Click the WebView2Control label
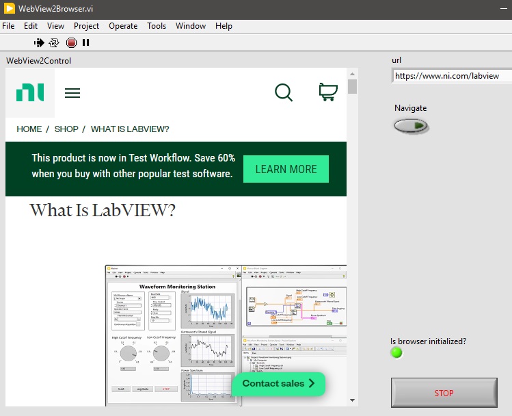 pos(38,61)
